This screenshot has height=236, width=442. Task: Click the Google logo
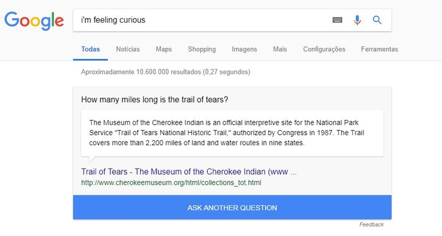tap(34, 20)
